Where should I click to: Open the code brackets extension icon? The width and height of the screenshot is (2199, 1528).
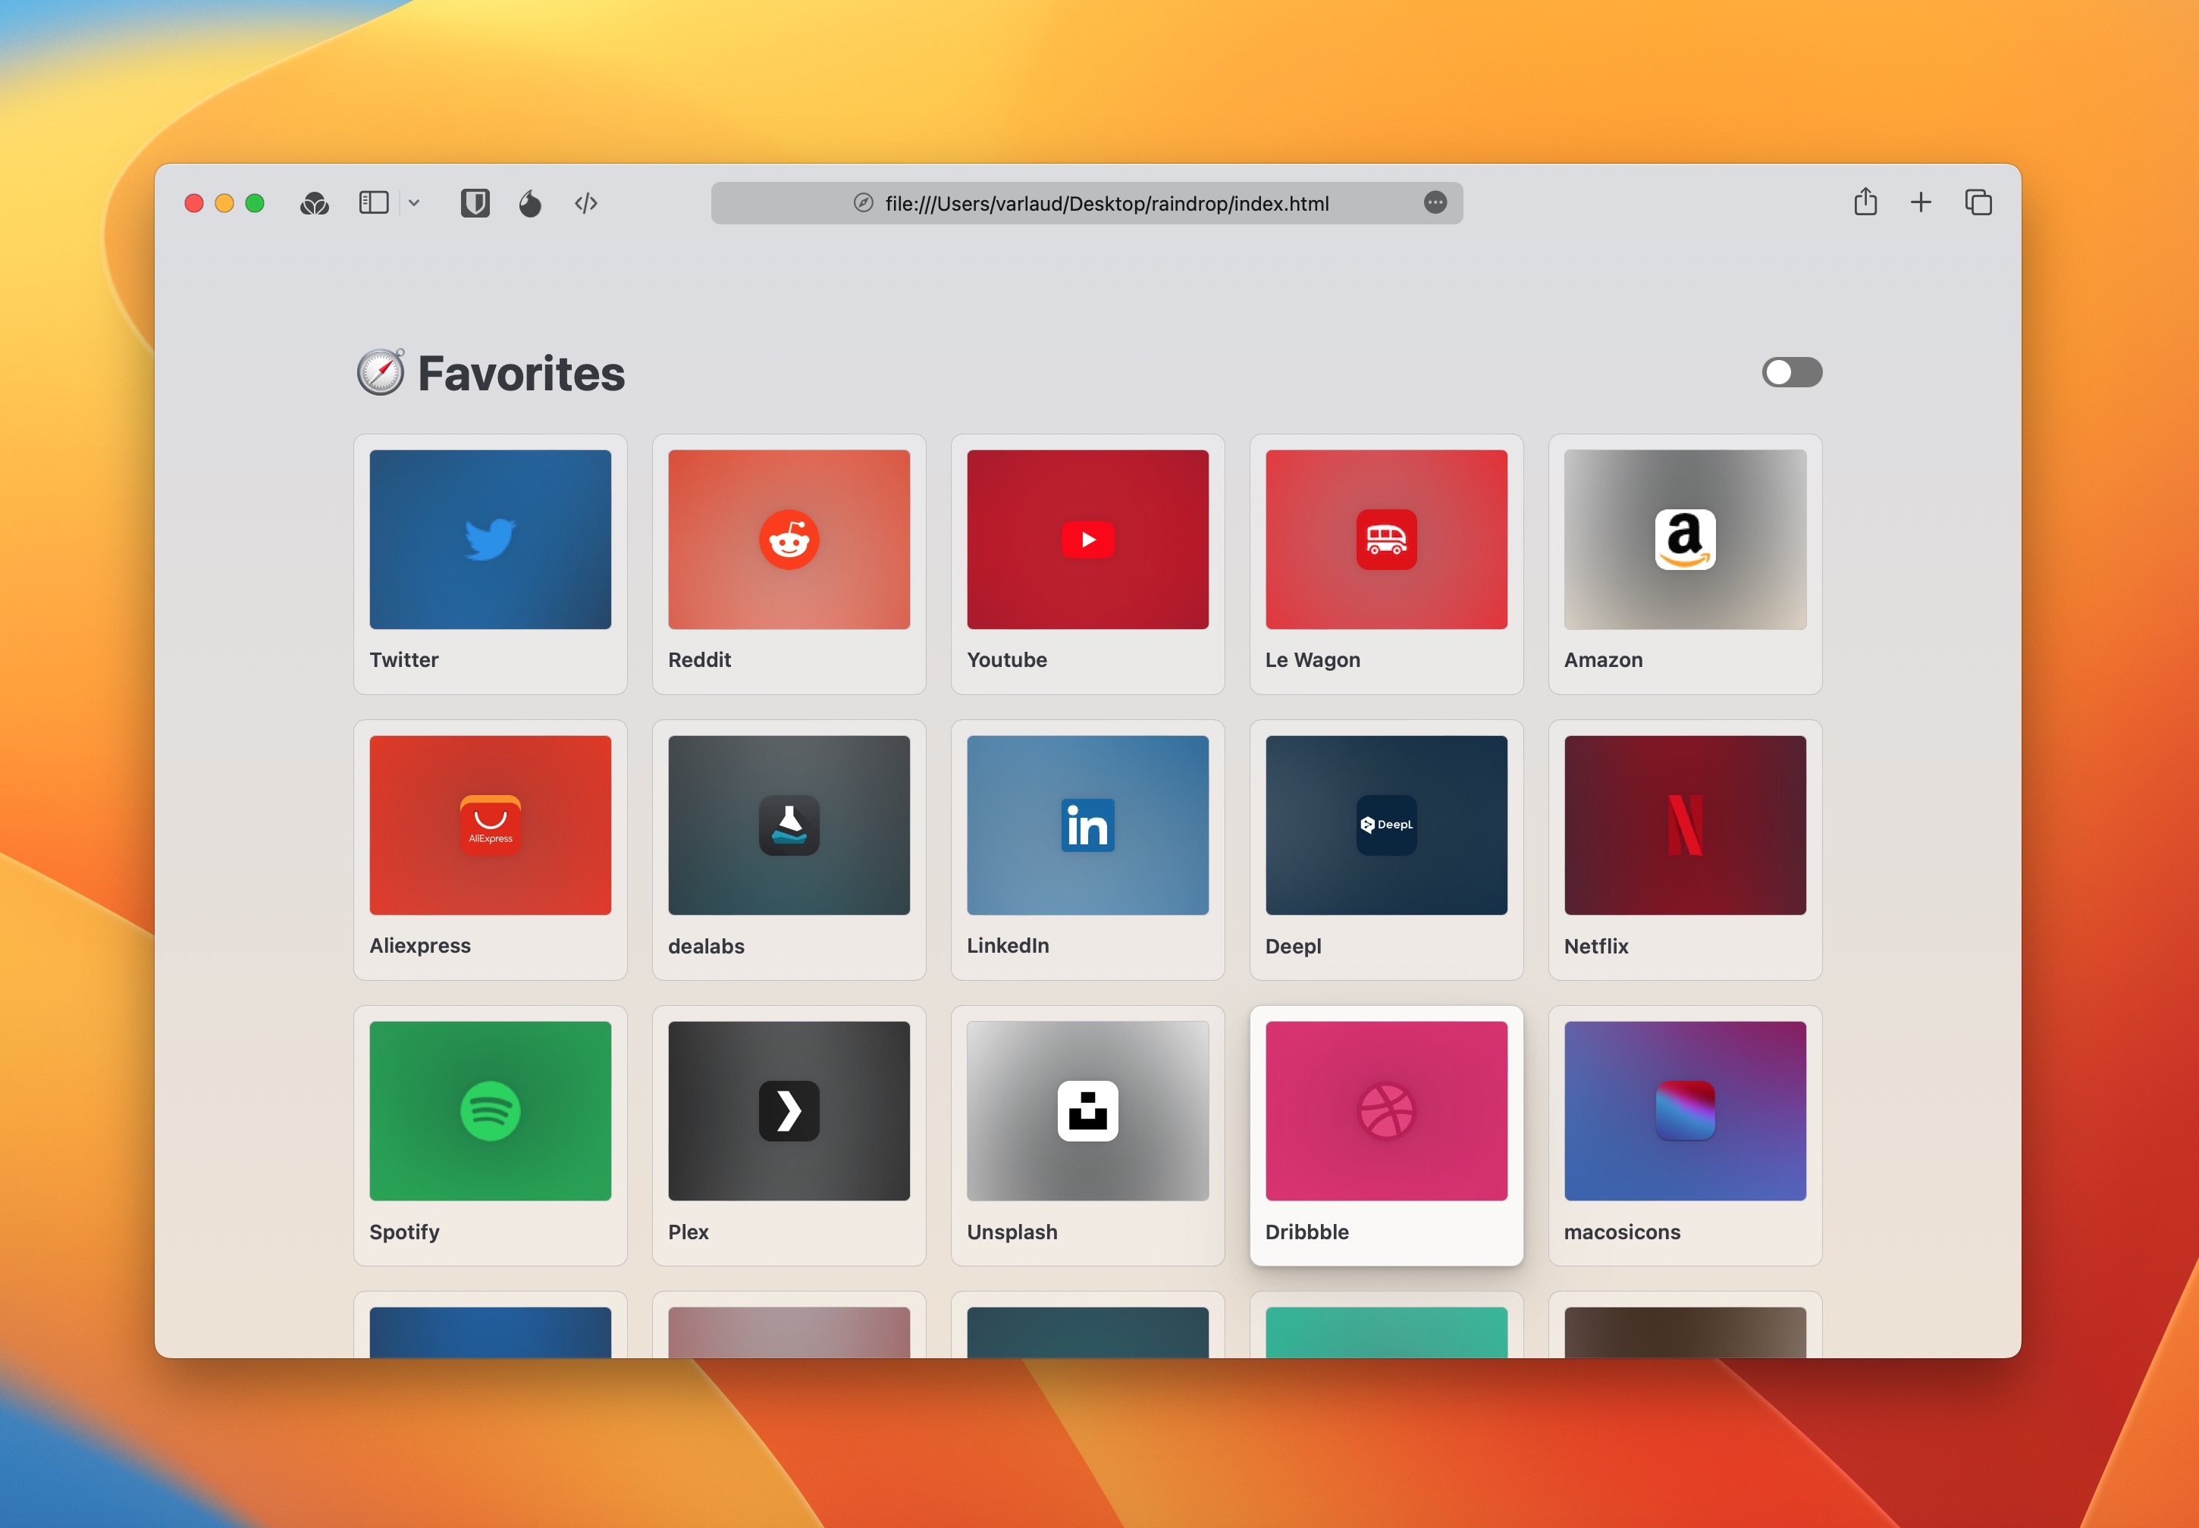click(x=586, y=203)
